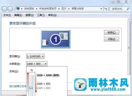The image size is (132, 96).
Task: Click the 识别(I) identify button
Action: point(111,39)
